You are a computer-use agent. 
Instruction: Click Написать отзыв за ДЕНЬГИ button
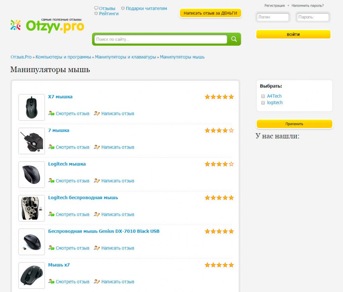click(x=210, y=13)
